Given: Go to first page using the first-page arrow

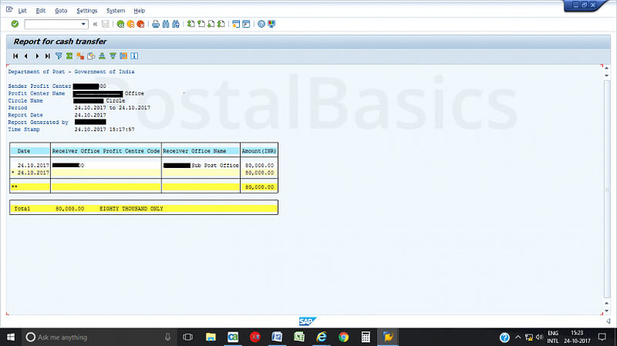Looking at the screenshot, I should (x=15, y=56).
